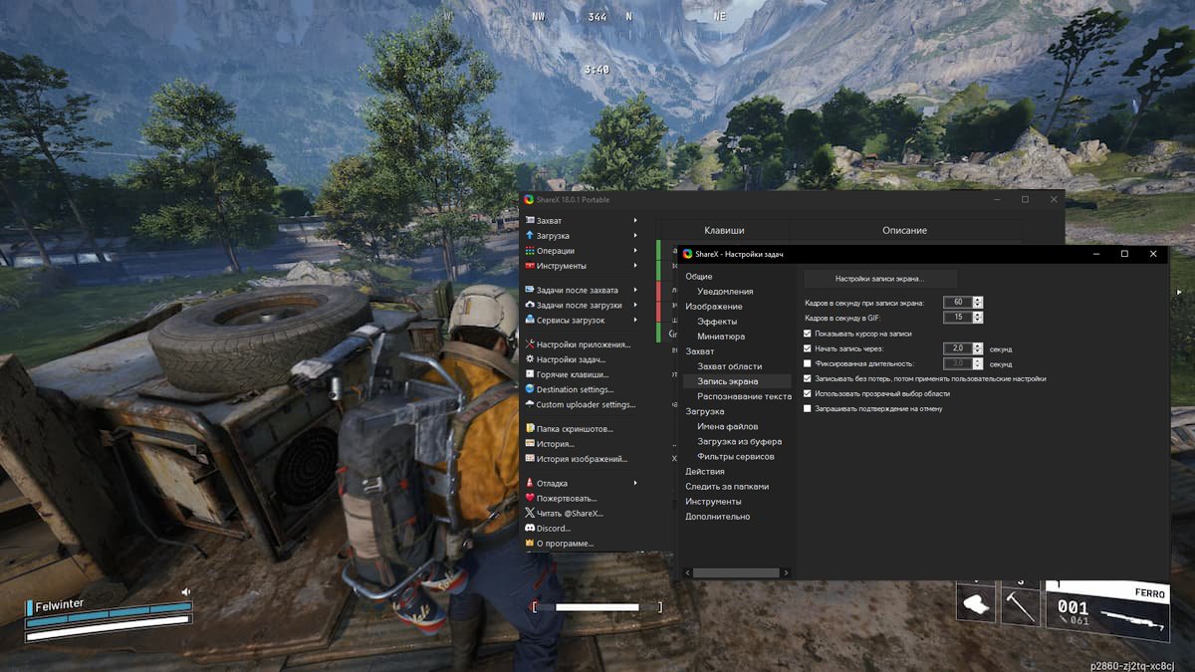Click the Захват (Capture) camera icon
This screenshot has height=672, width=1195.
point(530,220)
